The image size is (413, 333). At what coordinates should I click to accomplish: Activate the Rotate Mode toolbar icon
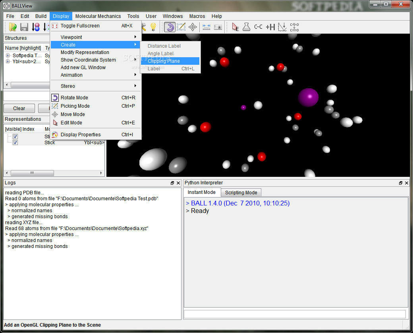coord(170,27)
